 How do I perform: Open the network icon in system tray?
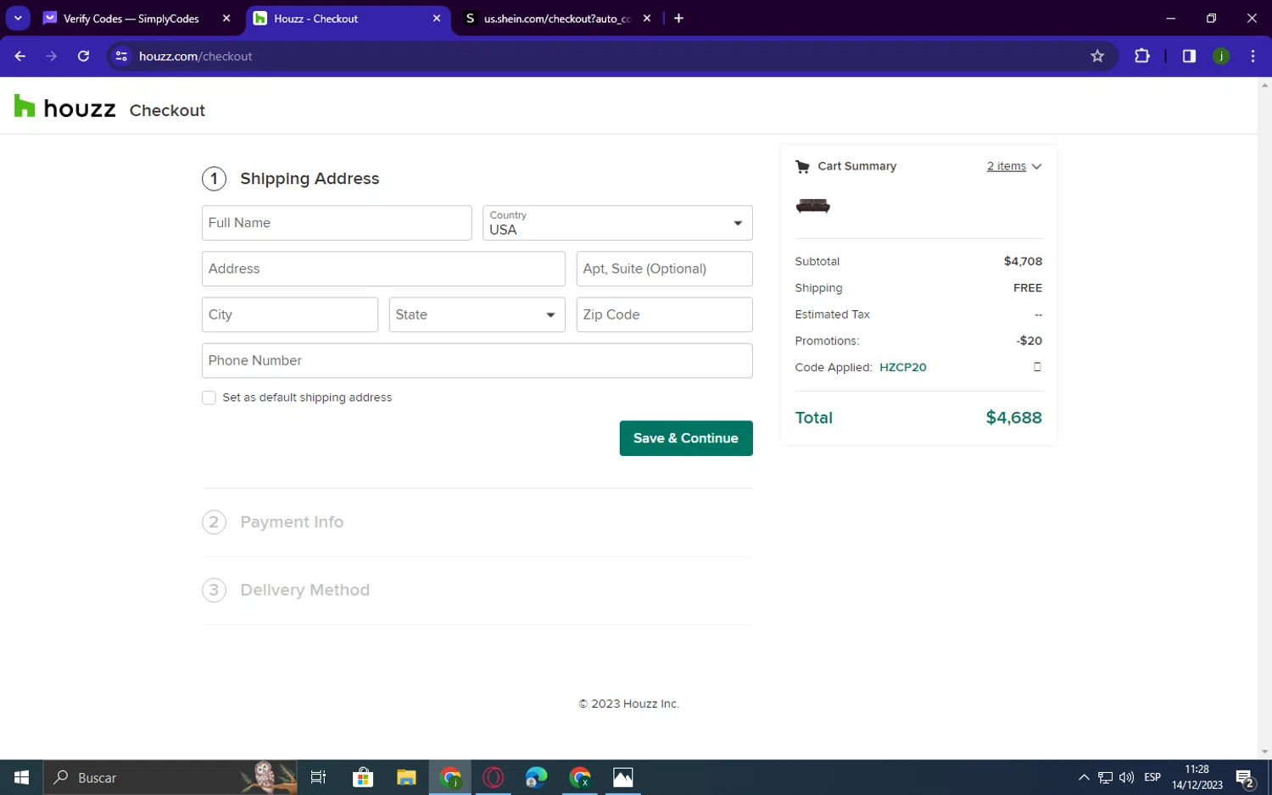(x=1105, y=777)
